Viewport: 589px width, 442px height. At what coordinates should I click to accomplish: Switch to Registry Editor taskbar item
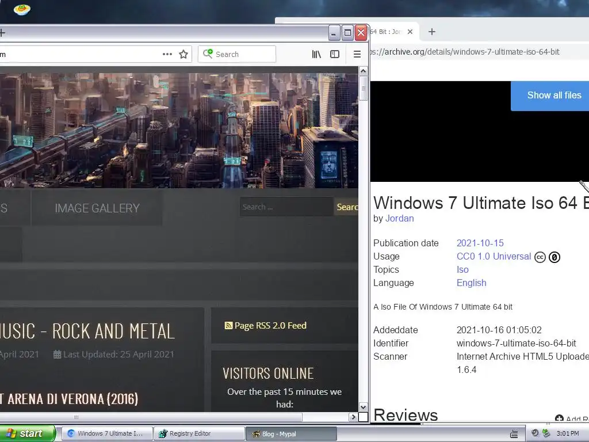click(199, 434)
